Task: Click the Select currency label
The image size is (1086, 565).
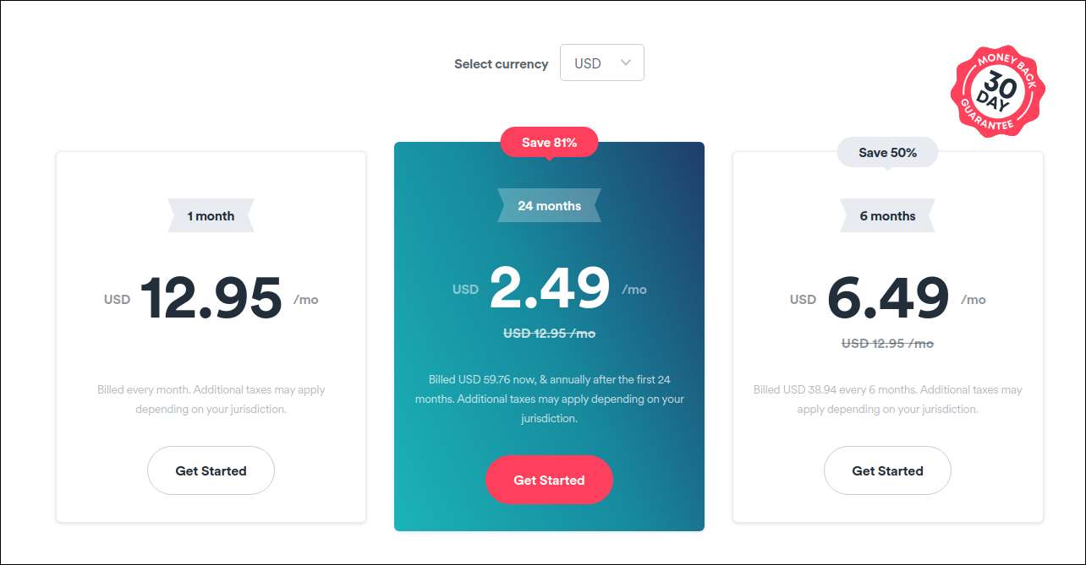Action: point(501,64)
